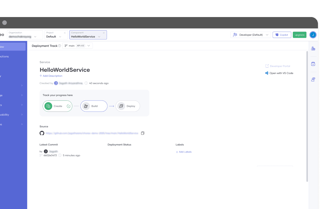The height and width of the screenshot is (209, 335).
Task: Open the user avatar in top right
Action: tap(313, 35)
